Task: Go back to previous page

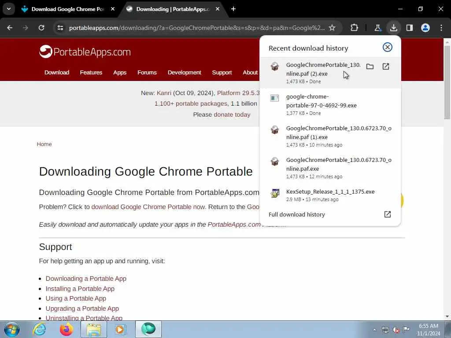Action: pyautogui.click(x=10, y=28)
